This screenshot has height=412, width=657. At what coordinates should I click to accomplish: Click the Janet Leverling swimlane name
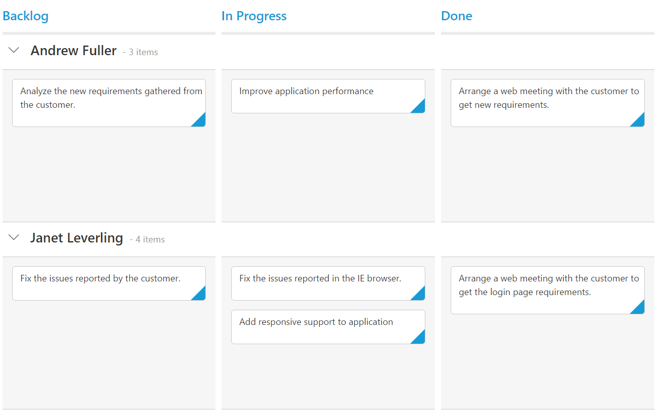pos(77,238)
